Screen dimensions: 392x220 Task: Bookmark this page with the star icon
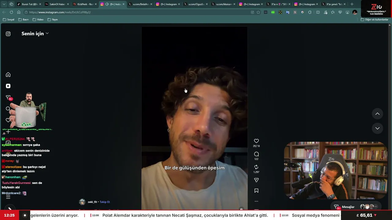coord(258,12)
